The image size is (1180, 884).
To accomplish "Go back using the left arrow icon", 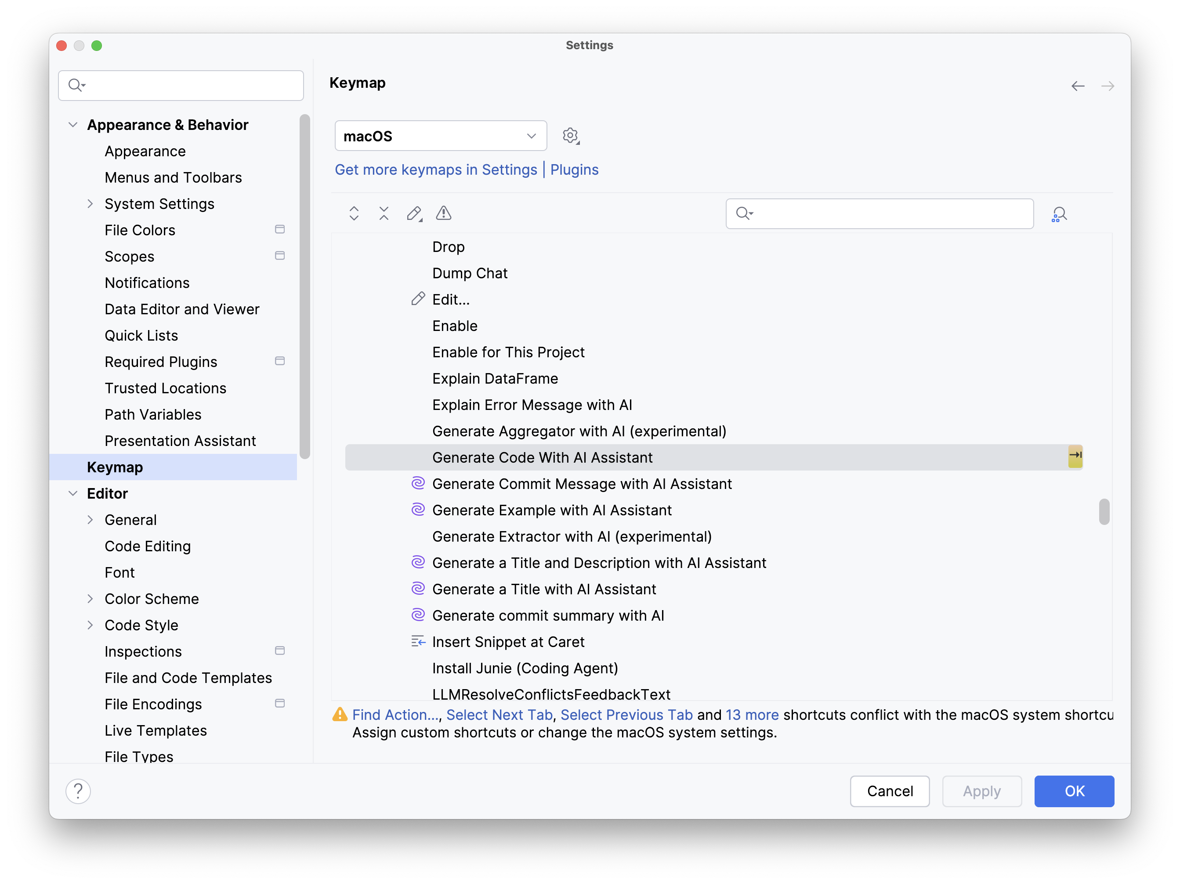I will (x=1078, y=86).
